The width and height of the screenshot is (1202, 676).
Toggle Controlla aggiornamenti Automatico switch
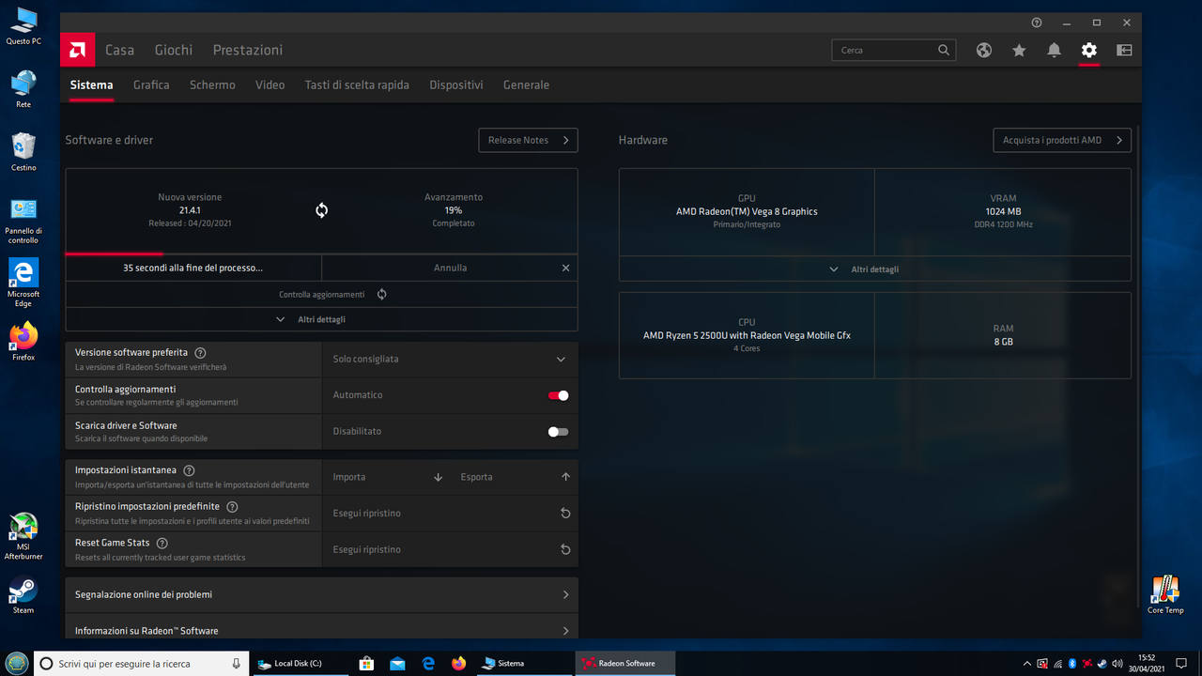tap(558, 395)
